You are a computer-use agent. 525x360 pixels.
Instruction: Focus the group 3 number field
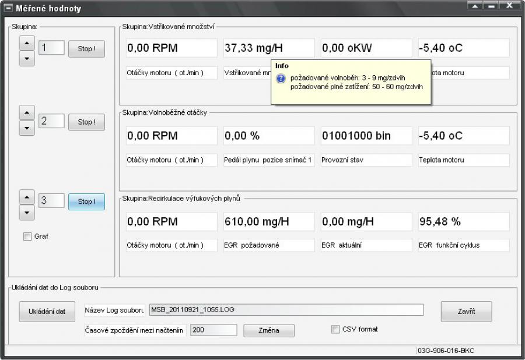[x=51, y=200]
